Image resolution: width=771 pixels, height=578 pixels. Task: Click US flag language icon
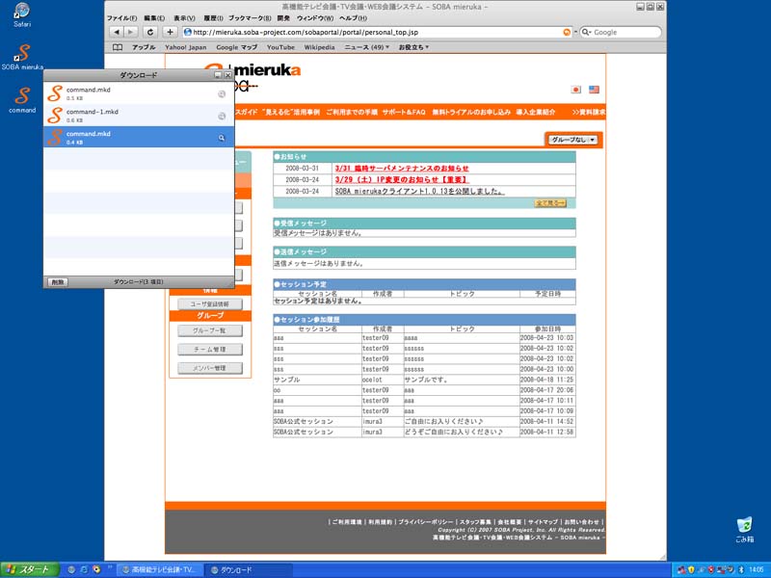(x=594, y=90)
